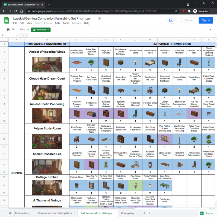The height and width of the screenshot is (217, 217).
Task: Open Sheets home via the green spreadsheet icon
Action: [x=6, y=20]
